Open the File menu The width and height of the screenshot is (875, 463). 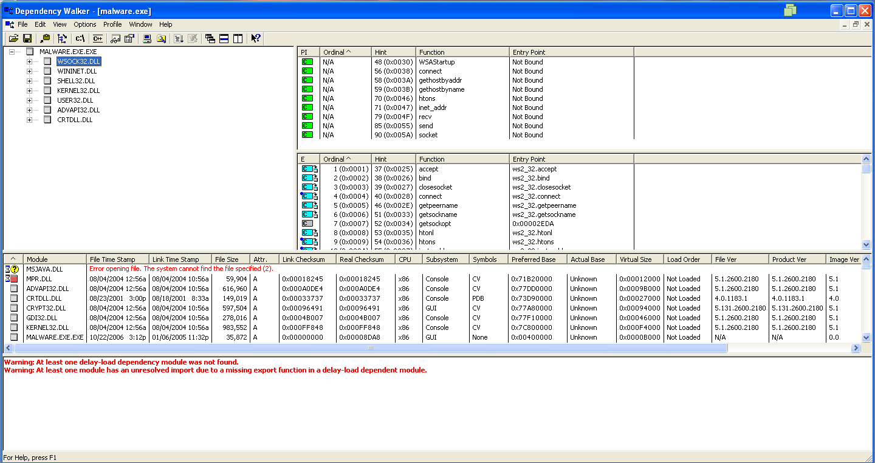click(x=22, y=24)
